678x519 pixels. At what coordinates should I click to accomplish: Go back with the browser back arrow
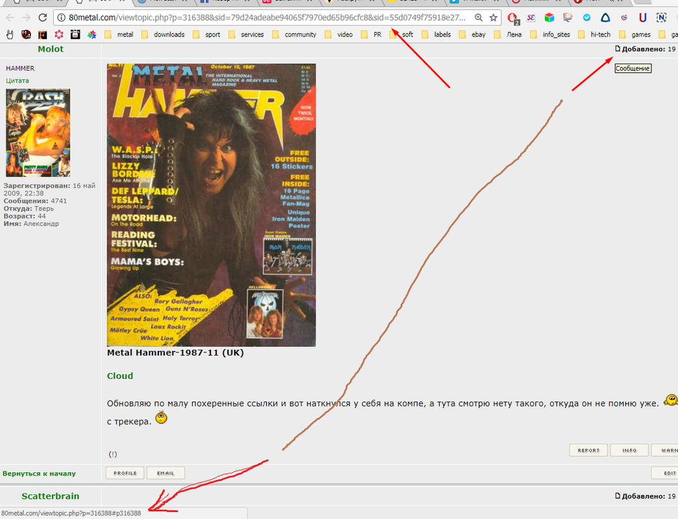pyautogui.click(x=10, y=18)
